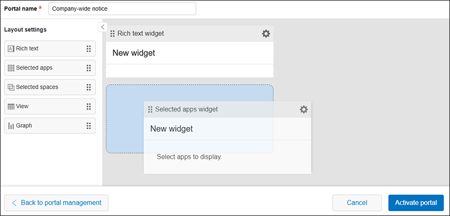
Task: Click the Rich text widget's New widget title
Action: pyautogui.click(x=133, y=53)
